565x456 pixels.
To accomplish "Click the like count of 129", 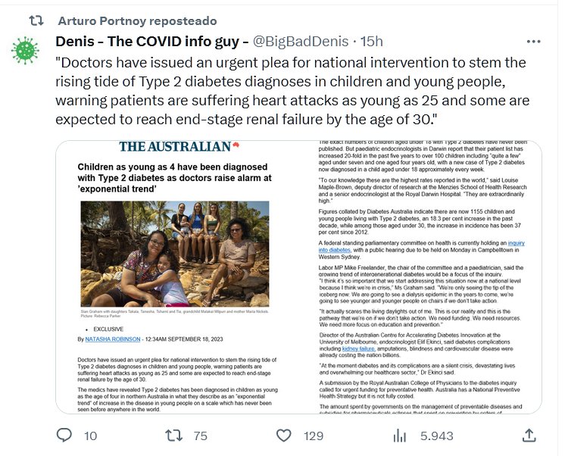I will coord(313,436).
